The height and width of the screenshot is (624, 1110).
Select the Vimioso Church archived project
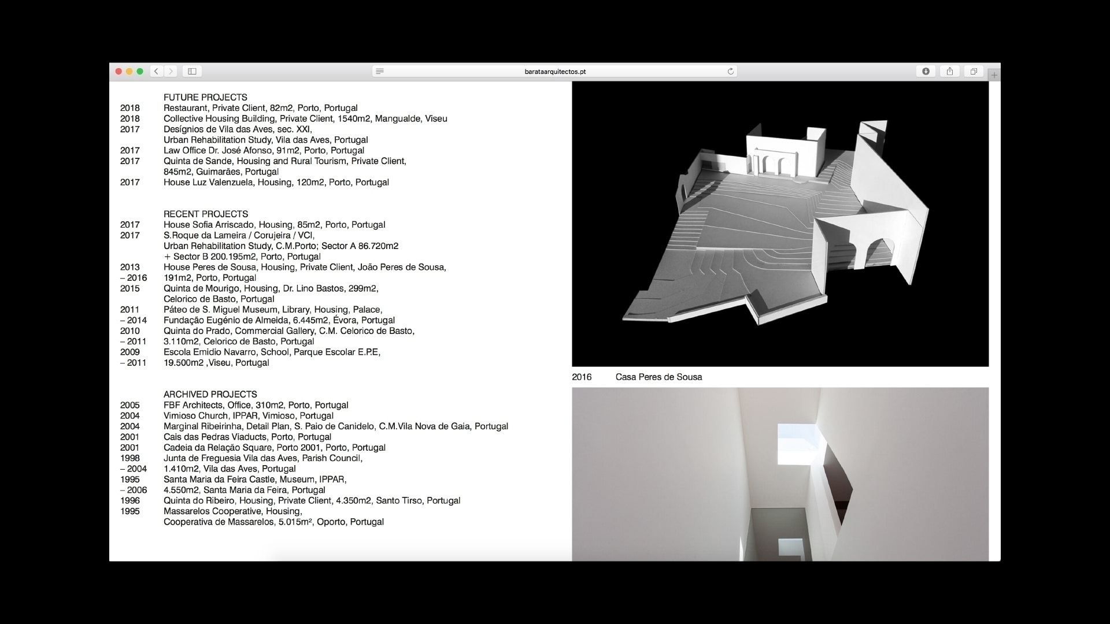[248, 416]
